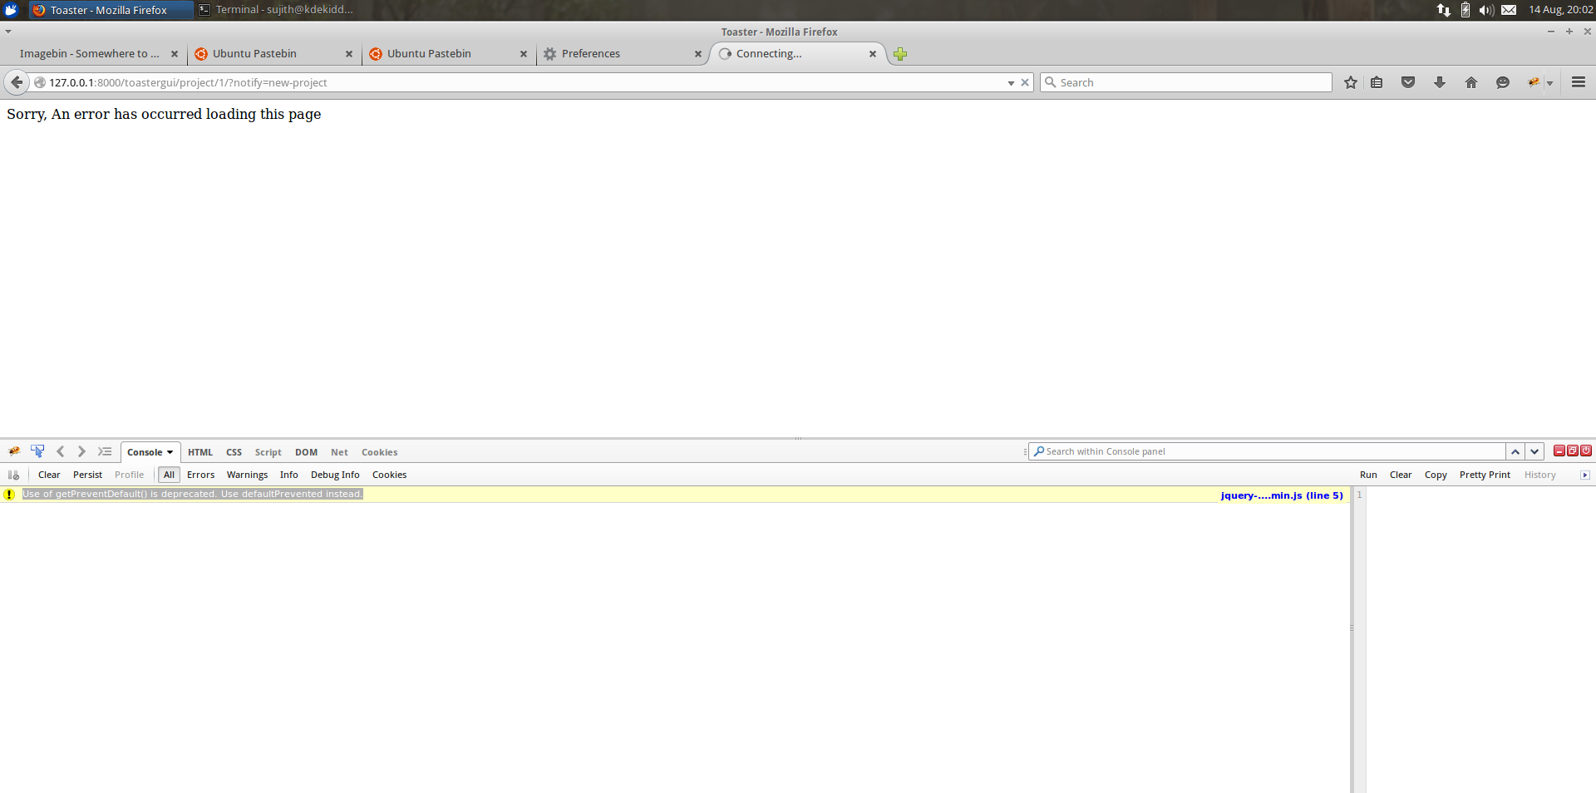
Task: Open the Hello chat bubble icon
Action: point(1503,82)
